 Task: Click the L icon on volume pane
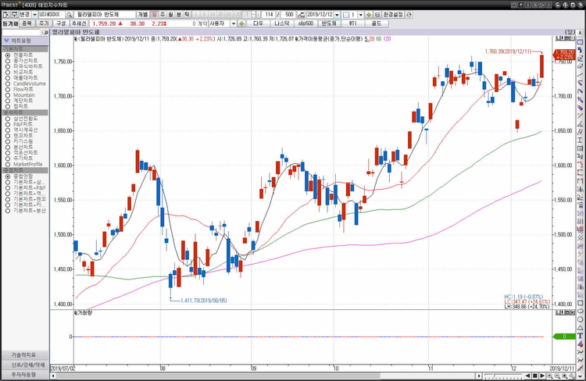point(558,312)
